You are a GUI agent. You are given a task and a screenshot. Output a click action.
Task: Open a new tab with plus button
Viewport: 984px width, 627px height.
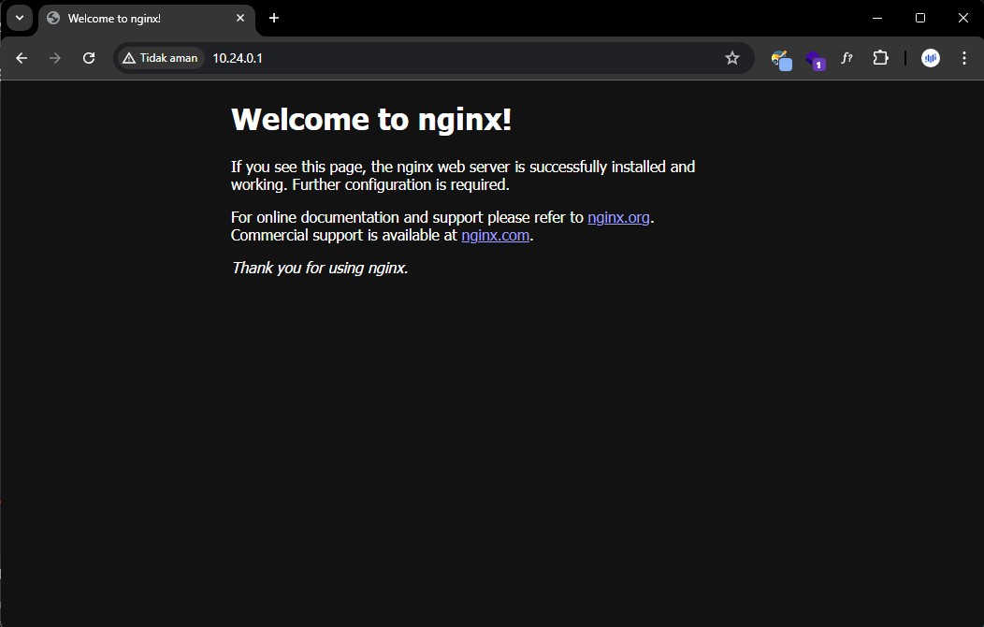(274, 18)
